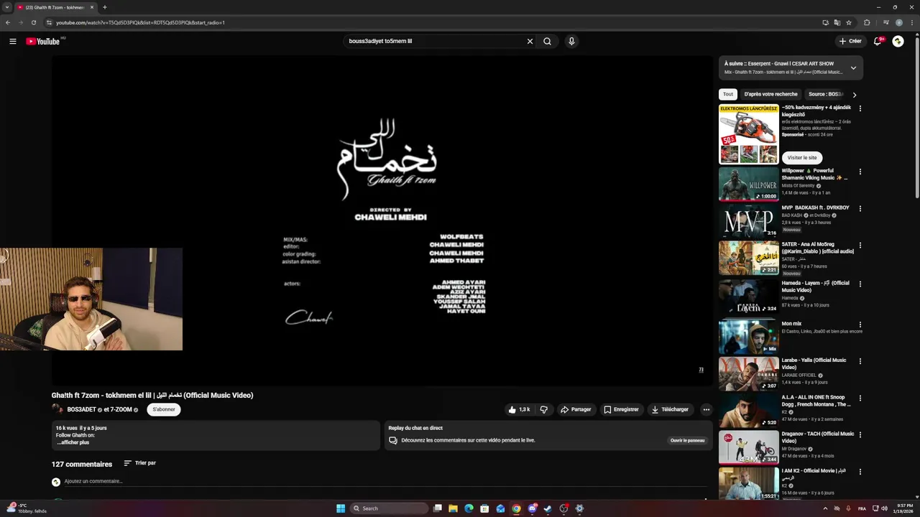
Task: Open the Windows Start menu
Action: (341, 508)
